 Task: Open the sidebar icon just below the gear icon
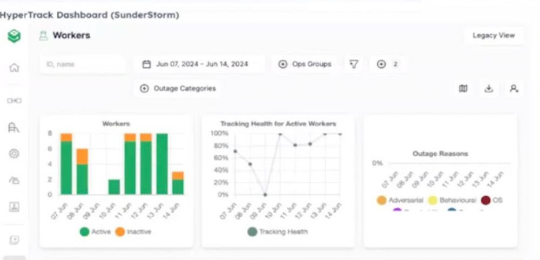tap(14, 180)
